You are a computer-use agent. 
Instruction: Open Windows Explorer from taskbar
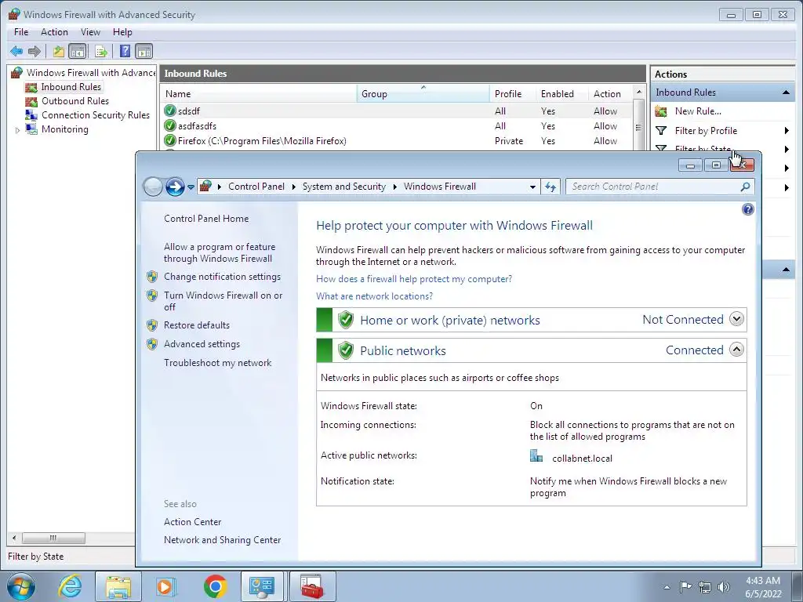tap(118, 586)
